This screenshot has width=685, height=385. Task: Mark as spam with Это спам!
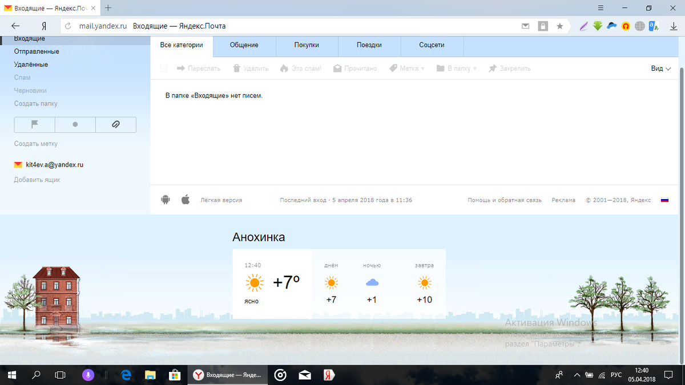(301, 68)
